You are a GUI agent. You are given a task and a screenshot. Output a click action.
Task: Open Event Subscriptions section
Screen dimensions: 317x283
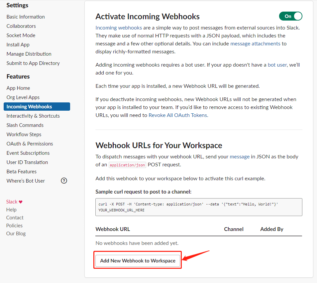click(28, 153)
